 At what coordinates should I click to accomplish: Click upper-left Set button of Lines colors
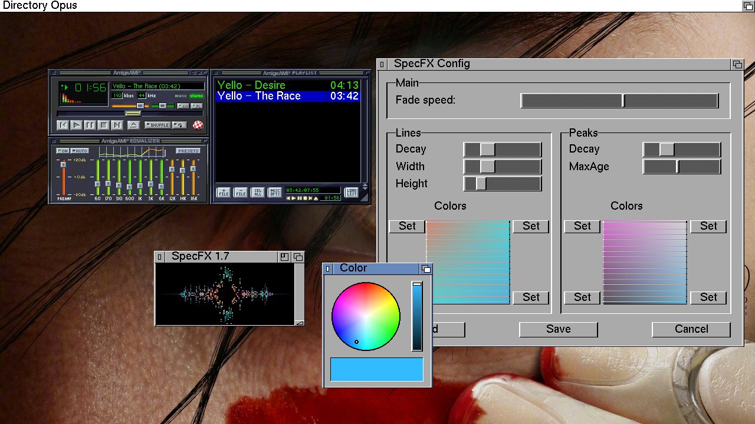tap(407, 226)
